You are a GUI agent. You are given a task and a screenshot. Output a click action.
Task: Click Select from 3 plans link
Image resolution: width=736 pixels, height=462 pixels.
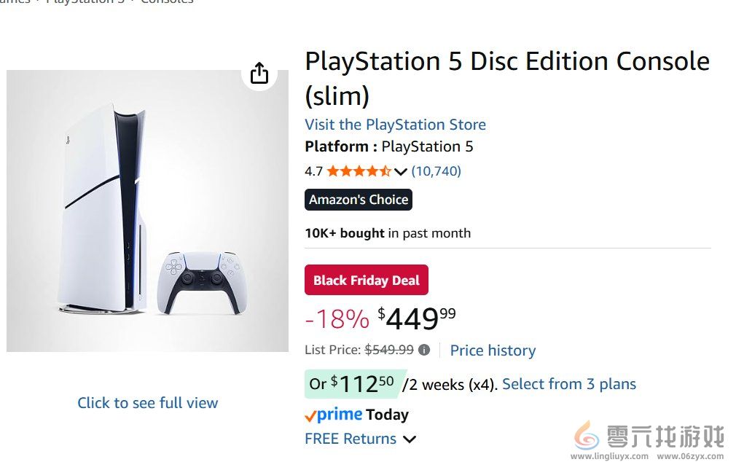coord(569,384)
